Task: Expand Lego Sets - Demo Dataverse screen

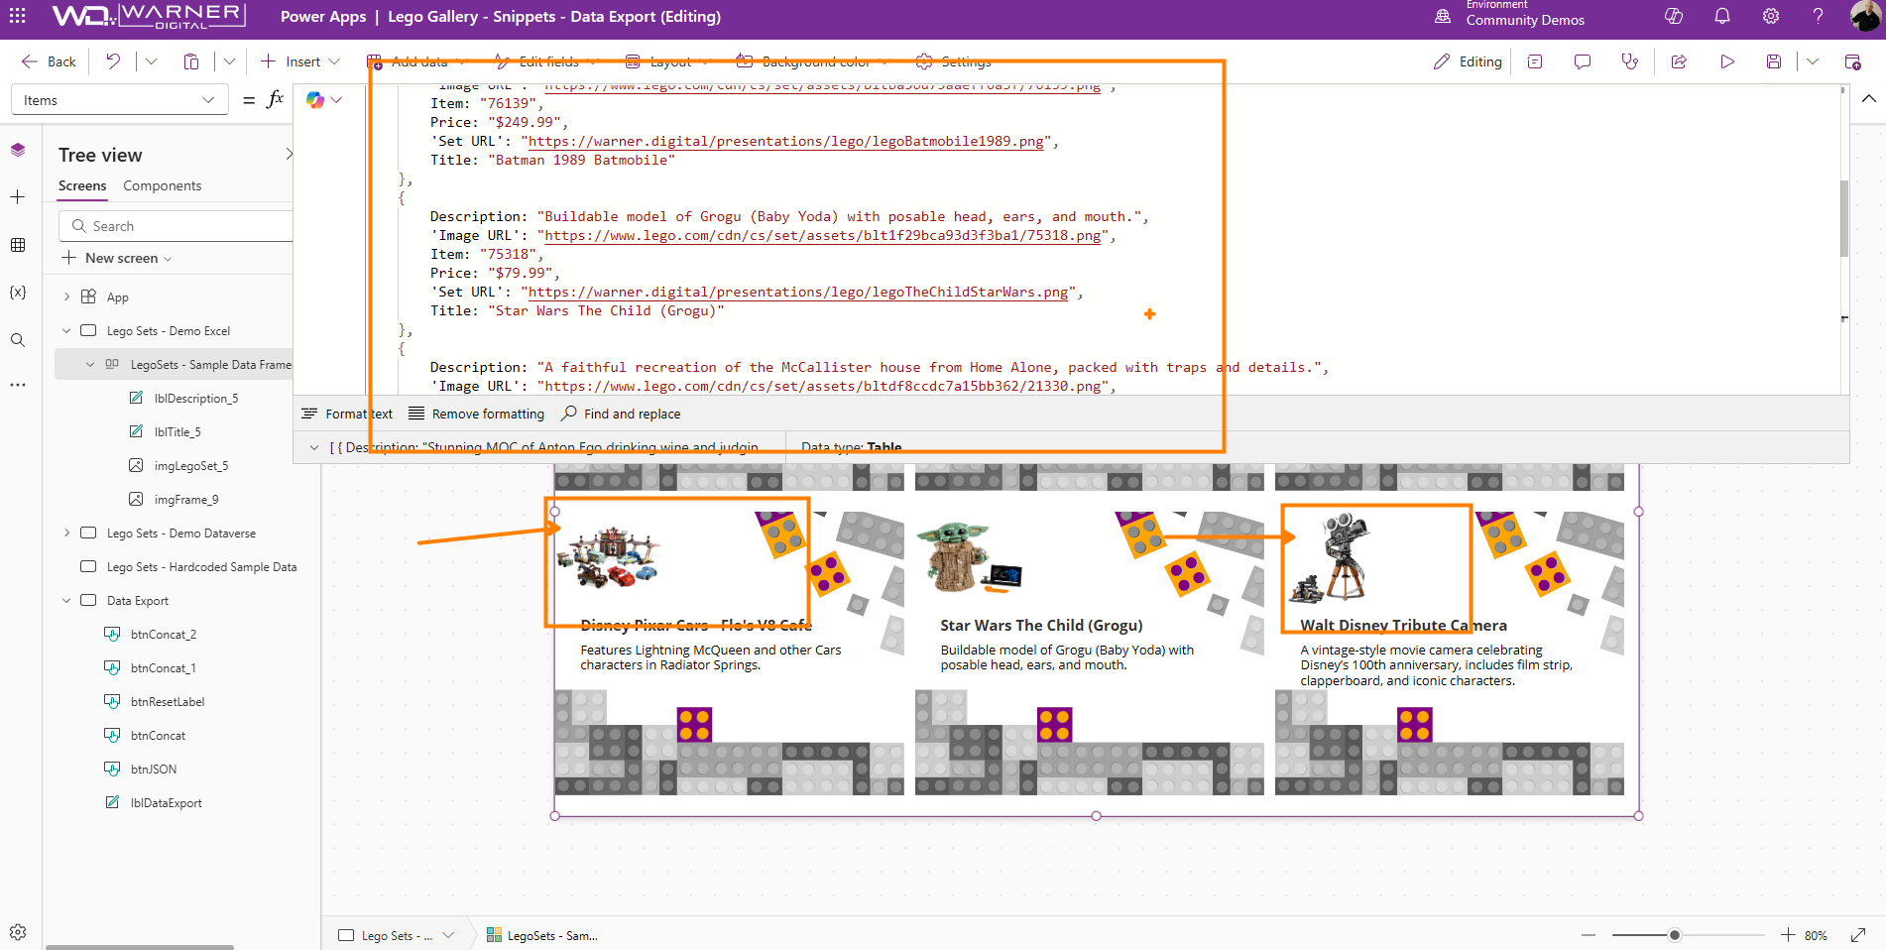Action: click(x=66, y=533)
